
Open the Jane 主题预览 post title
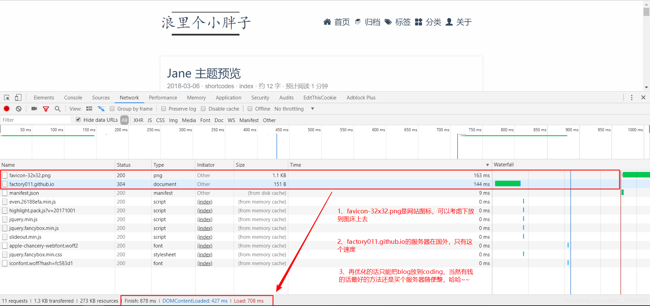tap(204, 73)
